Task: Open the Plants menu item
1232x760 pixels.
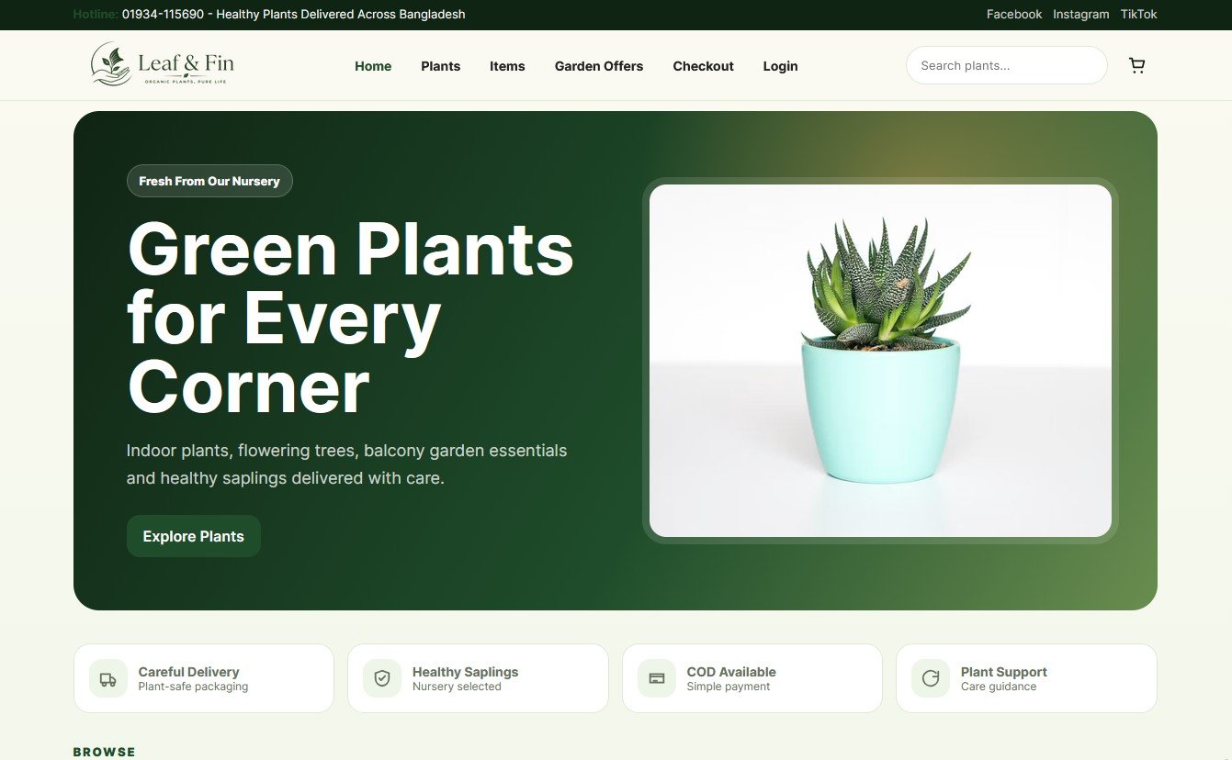Action: tap(441, 66)
